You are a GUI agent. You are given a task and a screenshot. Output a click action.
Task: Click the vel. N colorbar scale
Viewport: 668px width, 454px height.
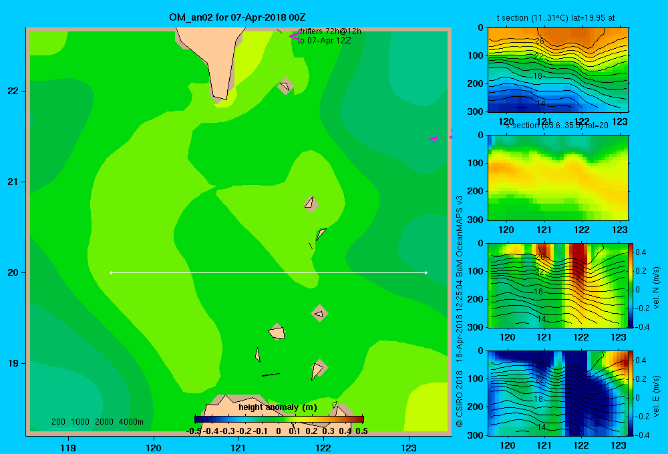631,285
